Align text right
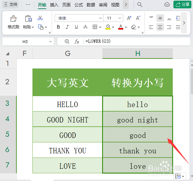 click(169, 27)
